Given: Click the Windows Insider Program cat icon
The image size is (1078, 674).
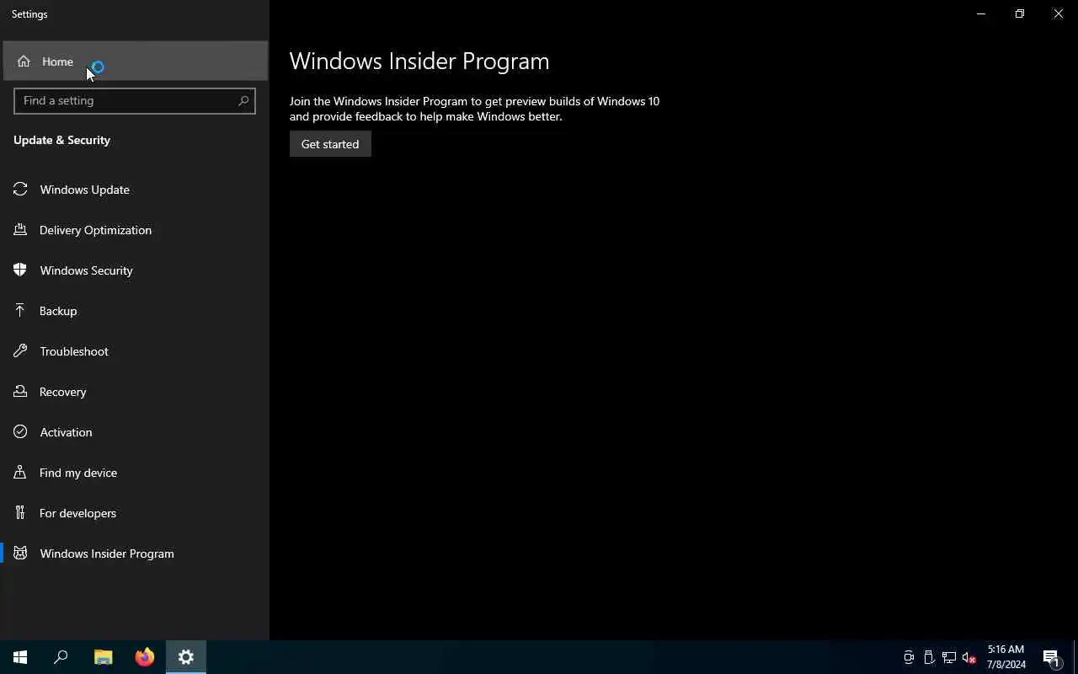Looking at the screenshot, I should click(20, 554).
